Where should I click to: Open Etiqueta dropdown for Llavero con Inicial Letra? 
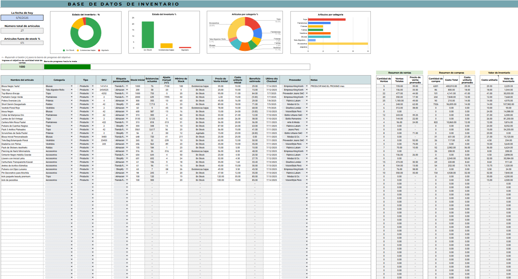127,158
